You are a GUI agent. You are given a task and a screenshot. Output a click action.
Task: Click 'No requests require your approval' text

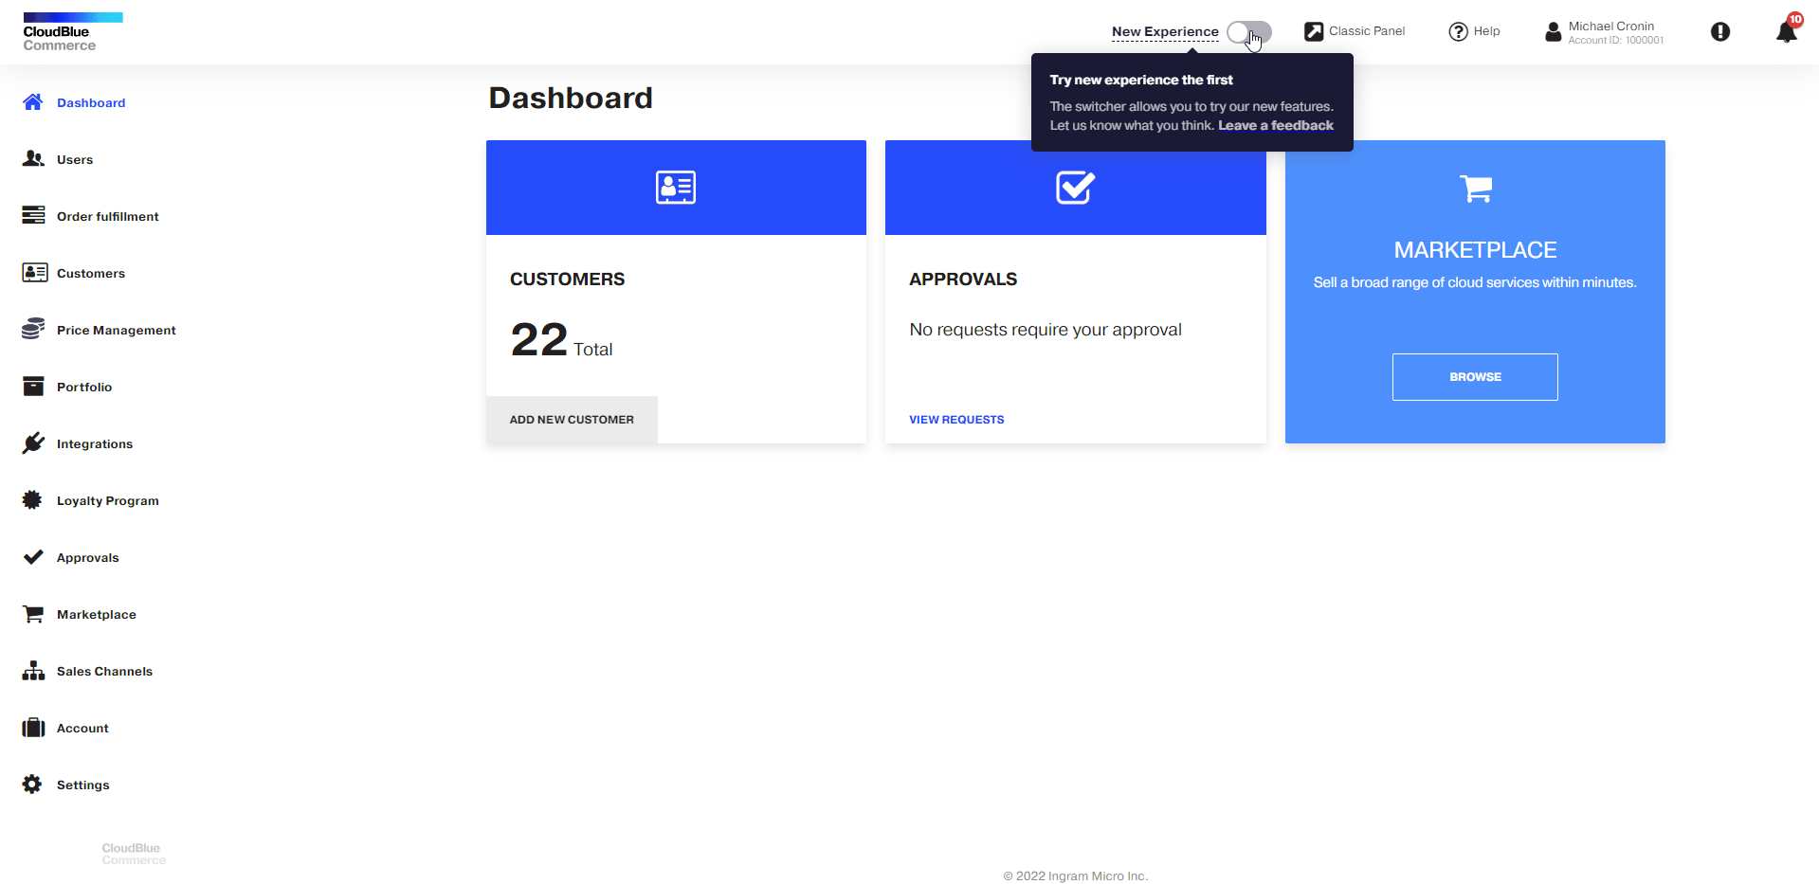point(1046,330)
